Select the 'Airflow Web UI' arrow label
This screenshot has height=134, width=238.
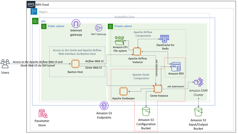(94, 61)
